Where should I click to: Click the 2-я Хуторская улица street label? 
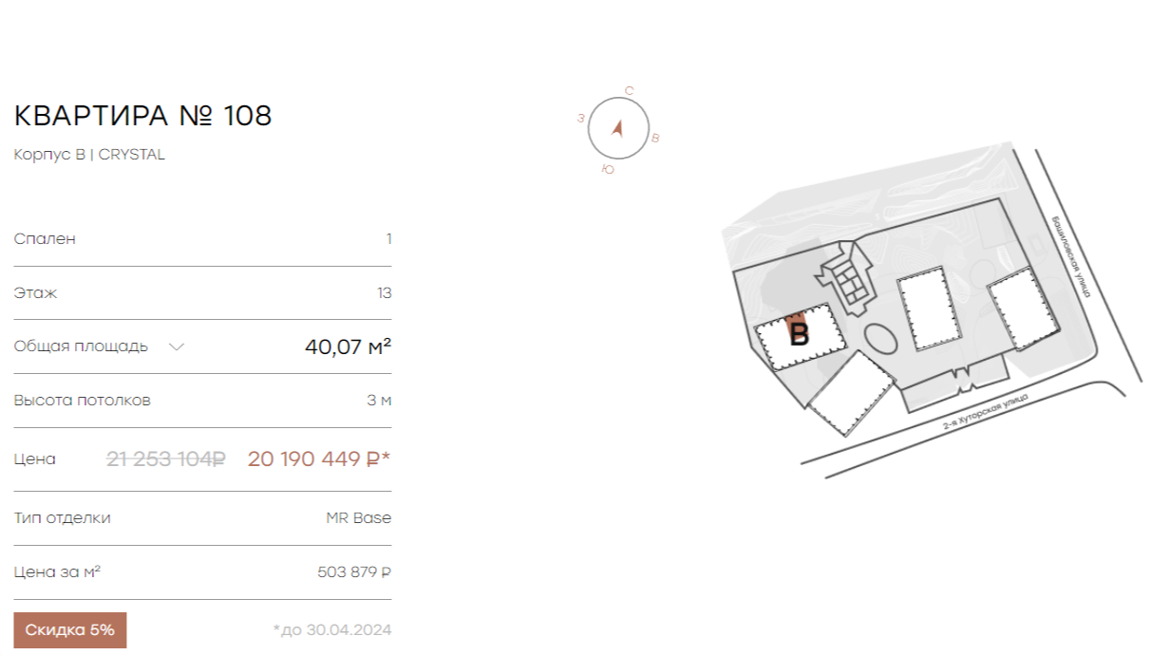[x=986, y=414]
